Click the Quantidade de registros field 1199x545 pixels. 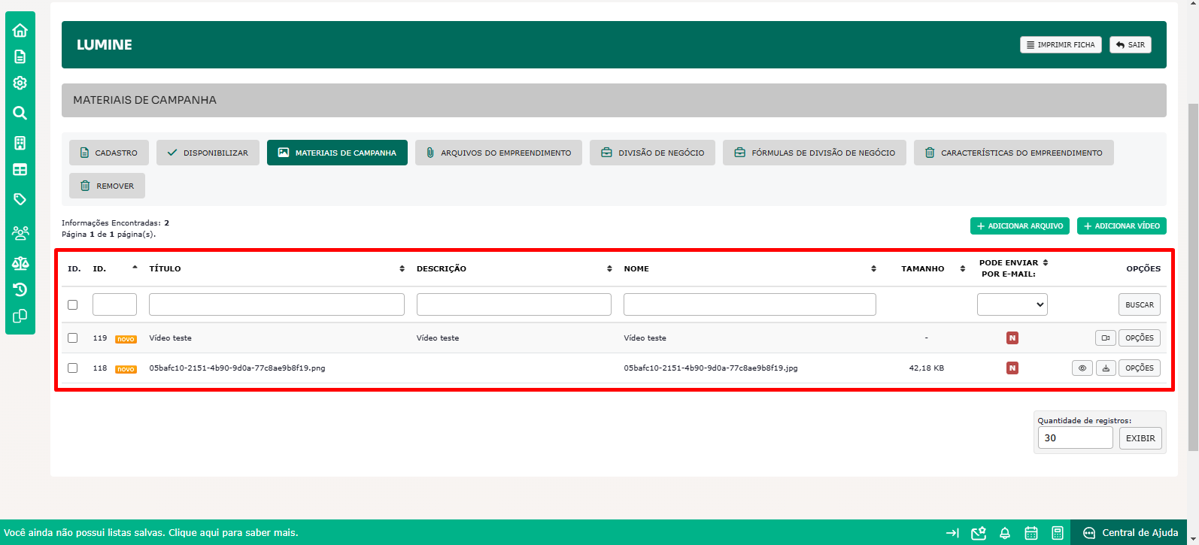click(1075, 438)
